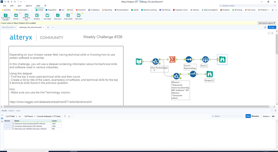Click the Output 2 Browse node
This screenshot has height=152, width=278.
(209, 74)
